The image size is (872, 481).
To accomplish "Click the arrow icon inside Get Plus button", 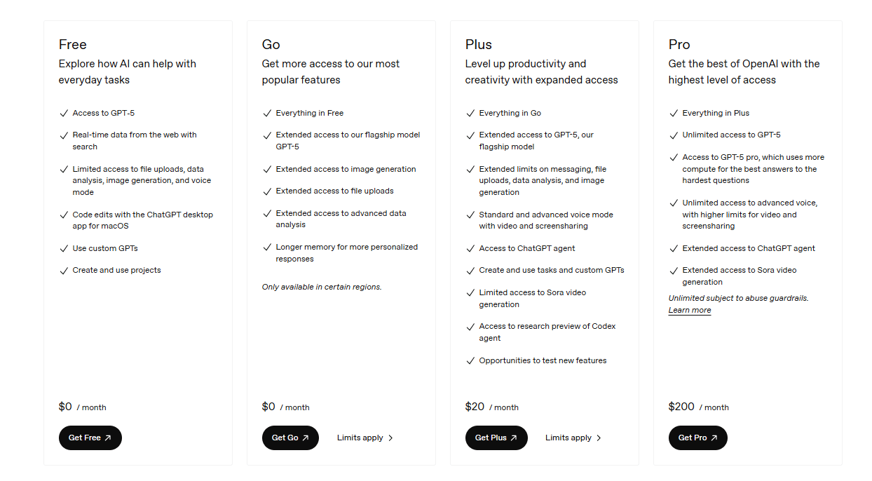I will click(x=514, y=438).
